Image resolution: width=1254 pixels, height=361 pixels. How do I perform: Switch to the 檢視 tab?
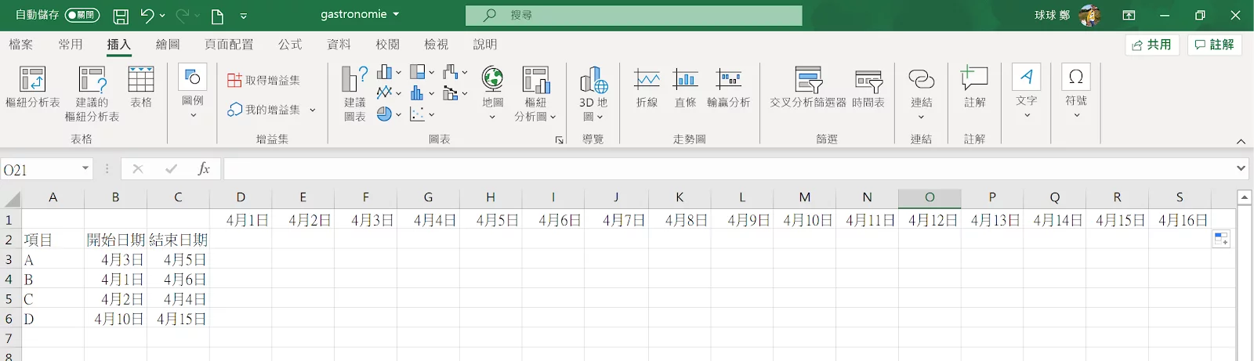click(x=436, y=45)
